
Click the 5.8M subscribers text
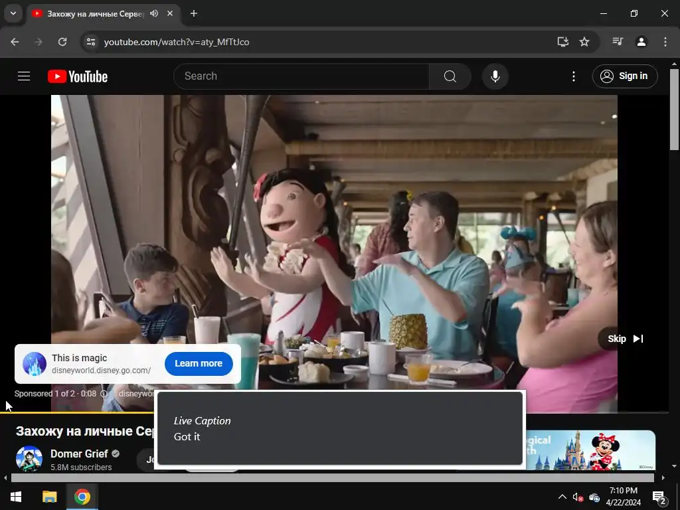[x=81, y=467]
